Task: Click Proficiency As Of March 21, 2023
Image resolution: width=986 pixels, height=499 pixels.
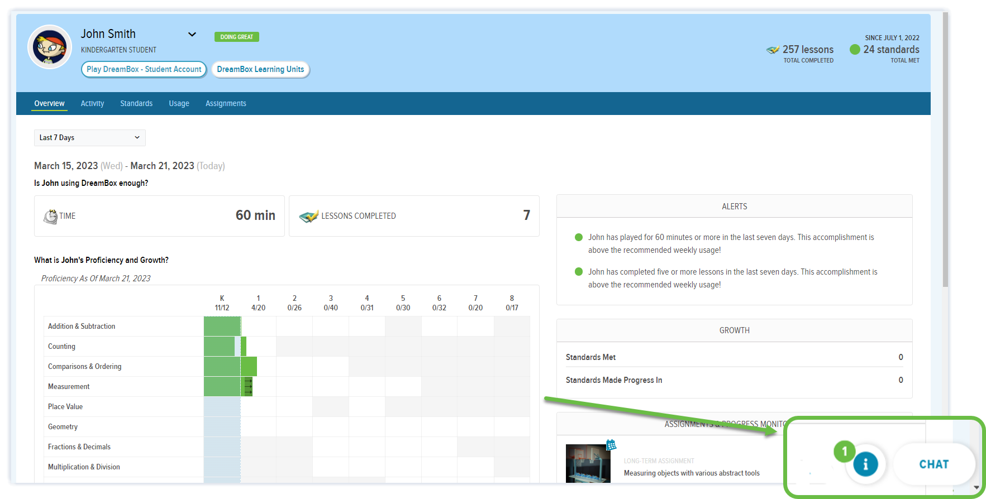Action: [x=96, y=279]
